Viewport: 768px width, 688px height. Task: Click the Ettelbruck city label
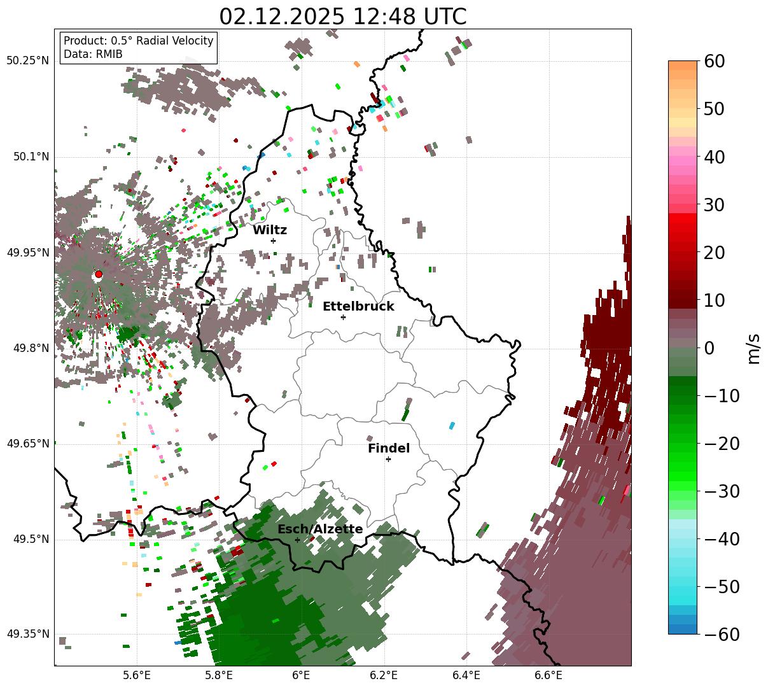tap(358, 307)
